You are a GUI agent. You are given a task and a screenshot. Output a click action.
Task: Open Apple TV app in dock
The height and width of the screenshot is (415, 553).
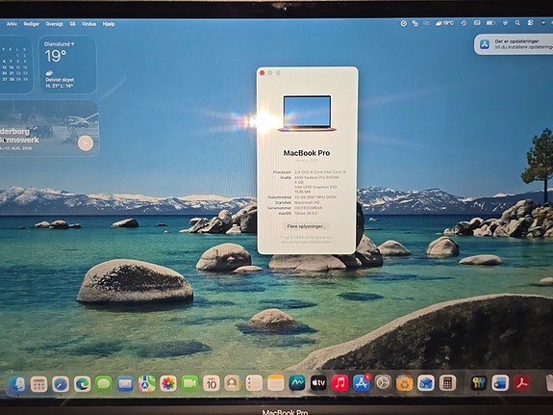[318, 383]
